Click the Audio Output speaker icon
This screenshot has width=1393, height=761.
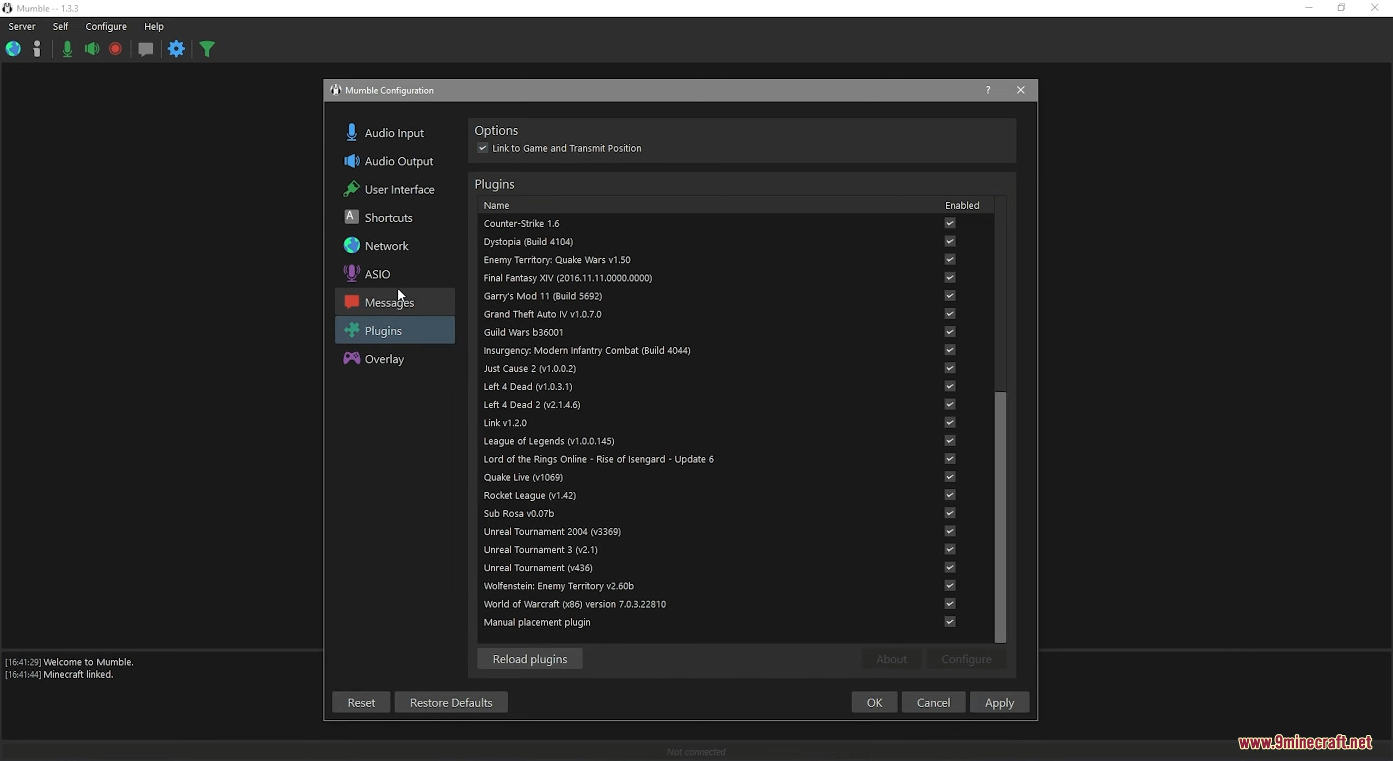(352, 161)
